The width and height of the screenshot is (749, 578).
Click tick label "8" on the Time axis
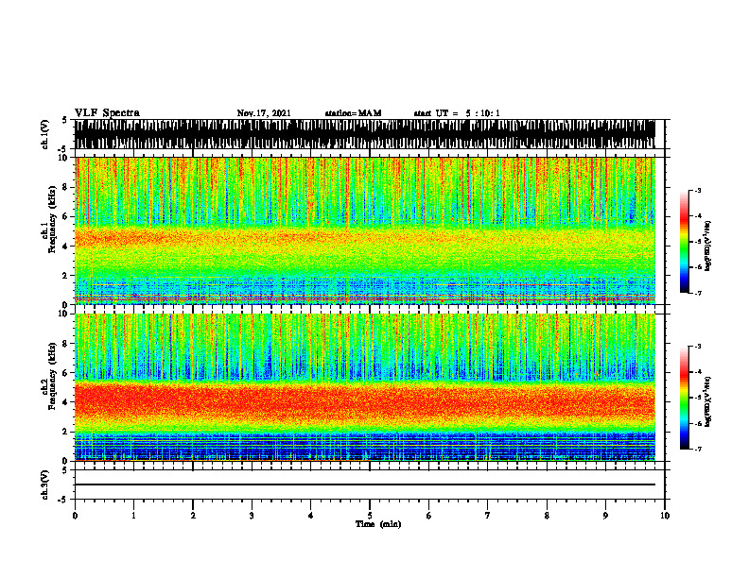(547, 516)
